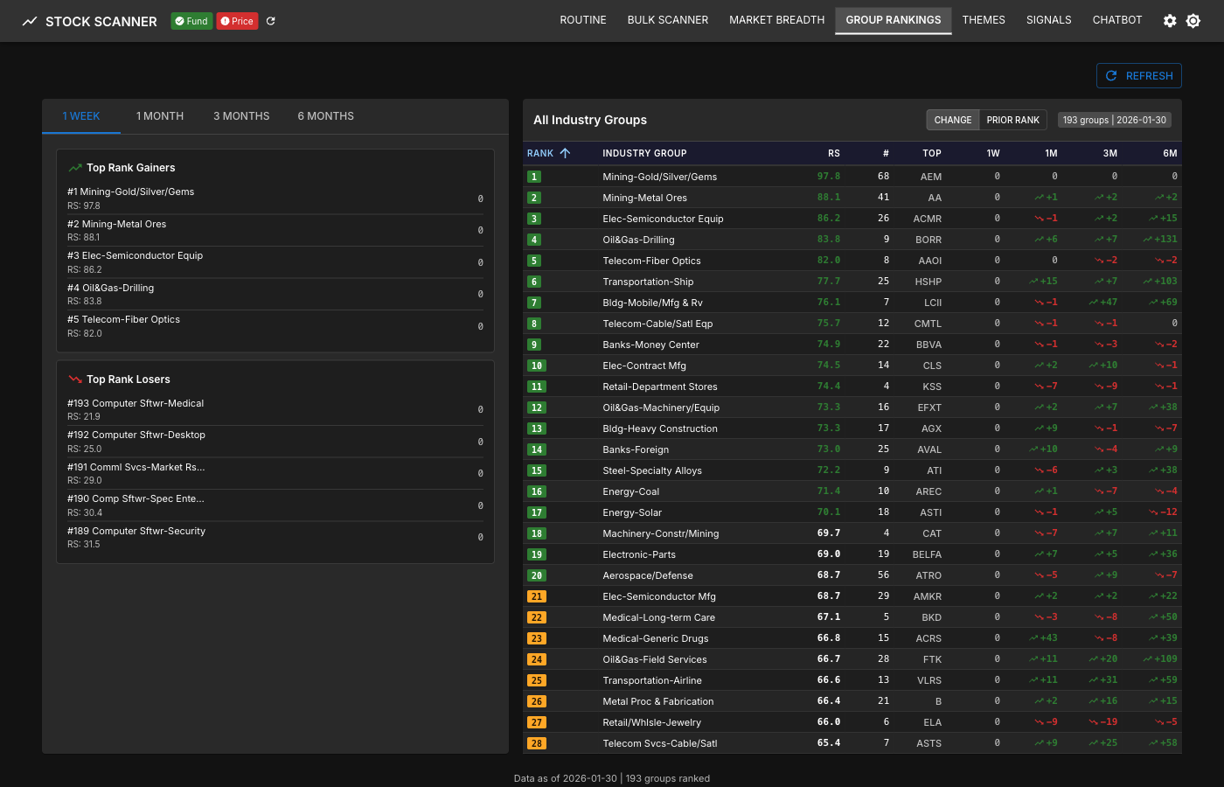Sort by INDUSTRY GROUP column header
This screenshot has height=787, width=1224.
pyautogui.click(x=644, y=153)
